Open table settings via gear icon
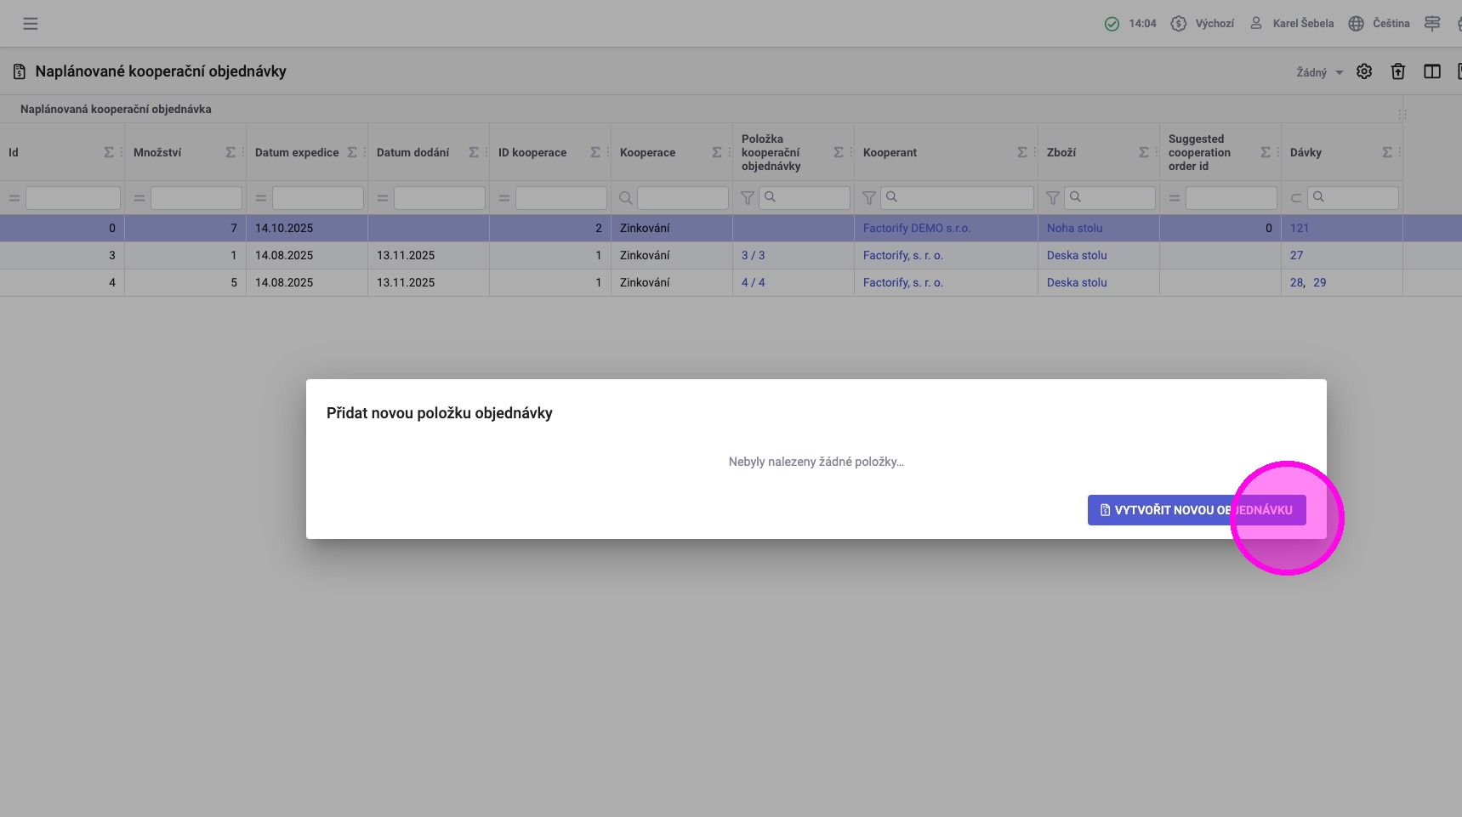Viewport: 1462px width, 817px height. point(1364,71)
